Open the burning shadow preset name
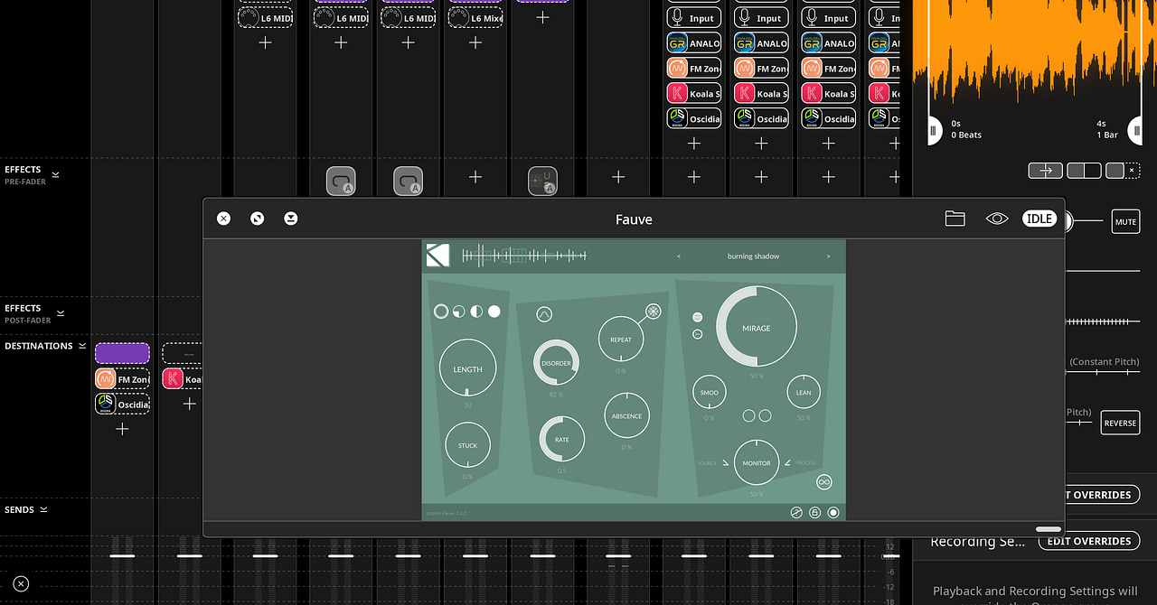 pyautogui.click(x=753, y=256)
